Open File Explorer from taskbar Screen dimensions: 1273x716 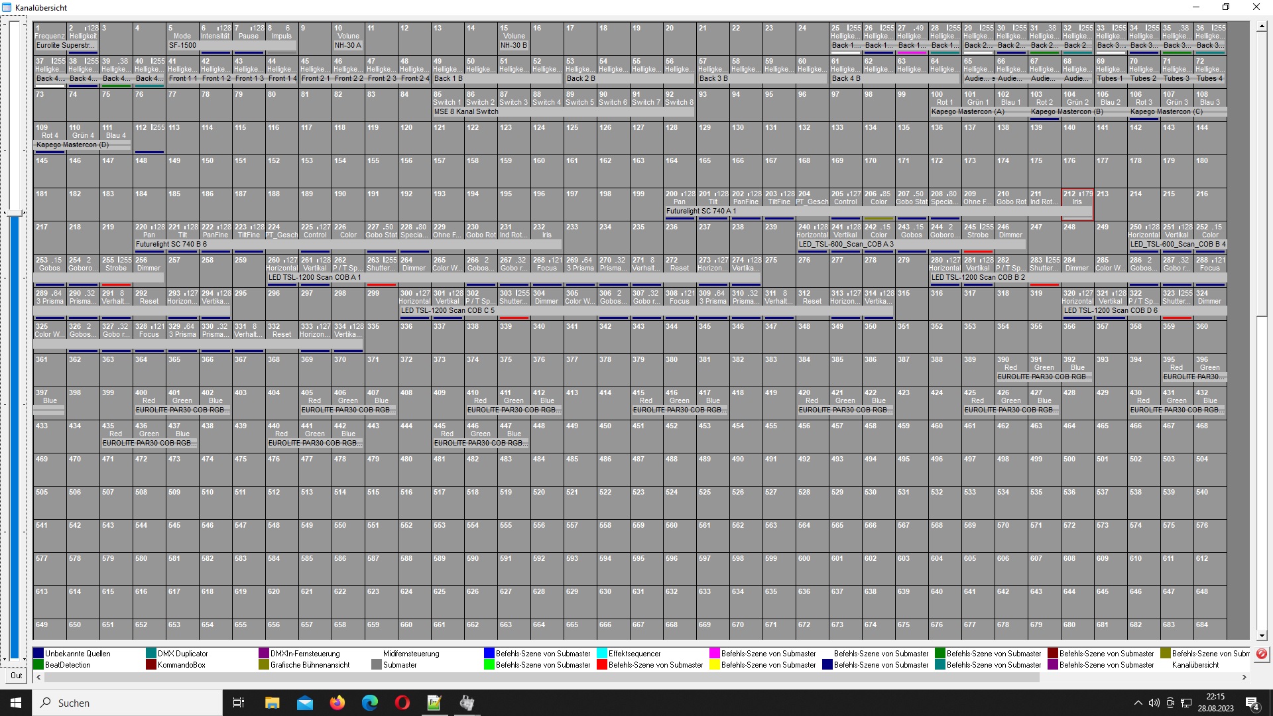273,703
